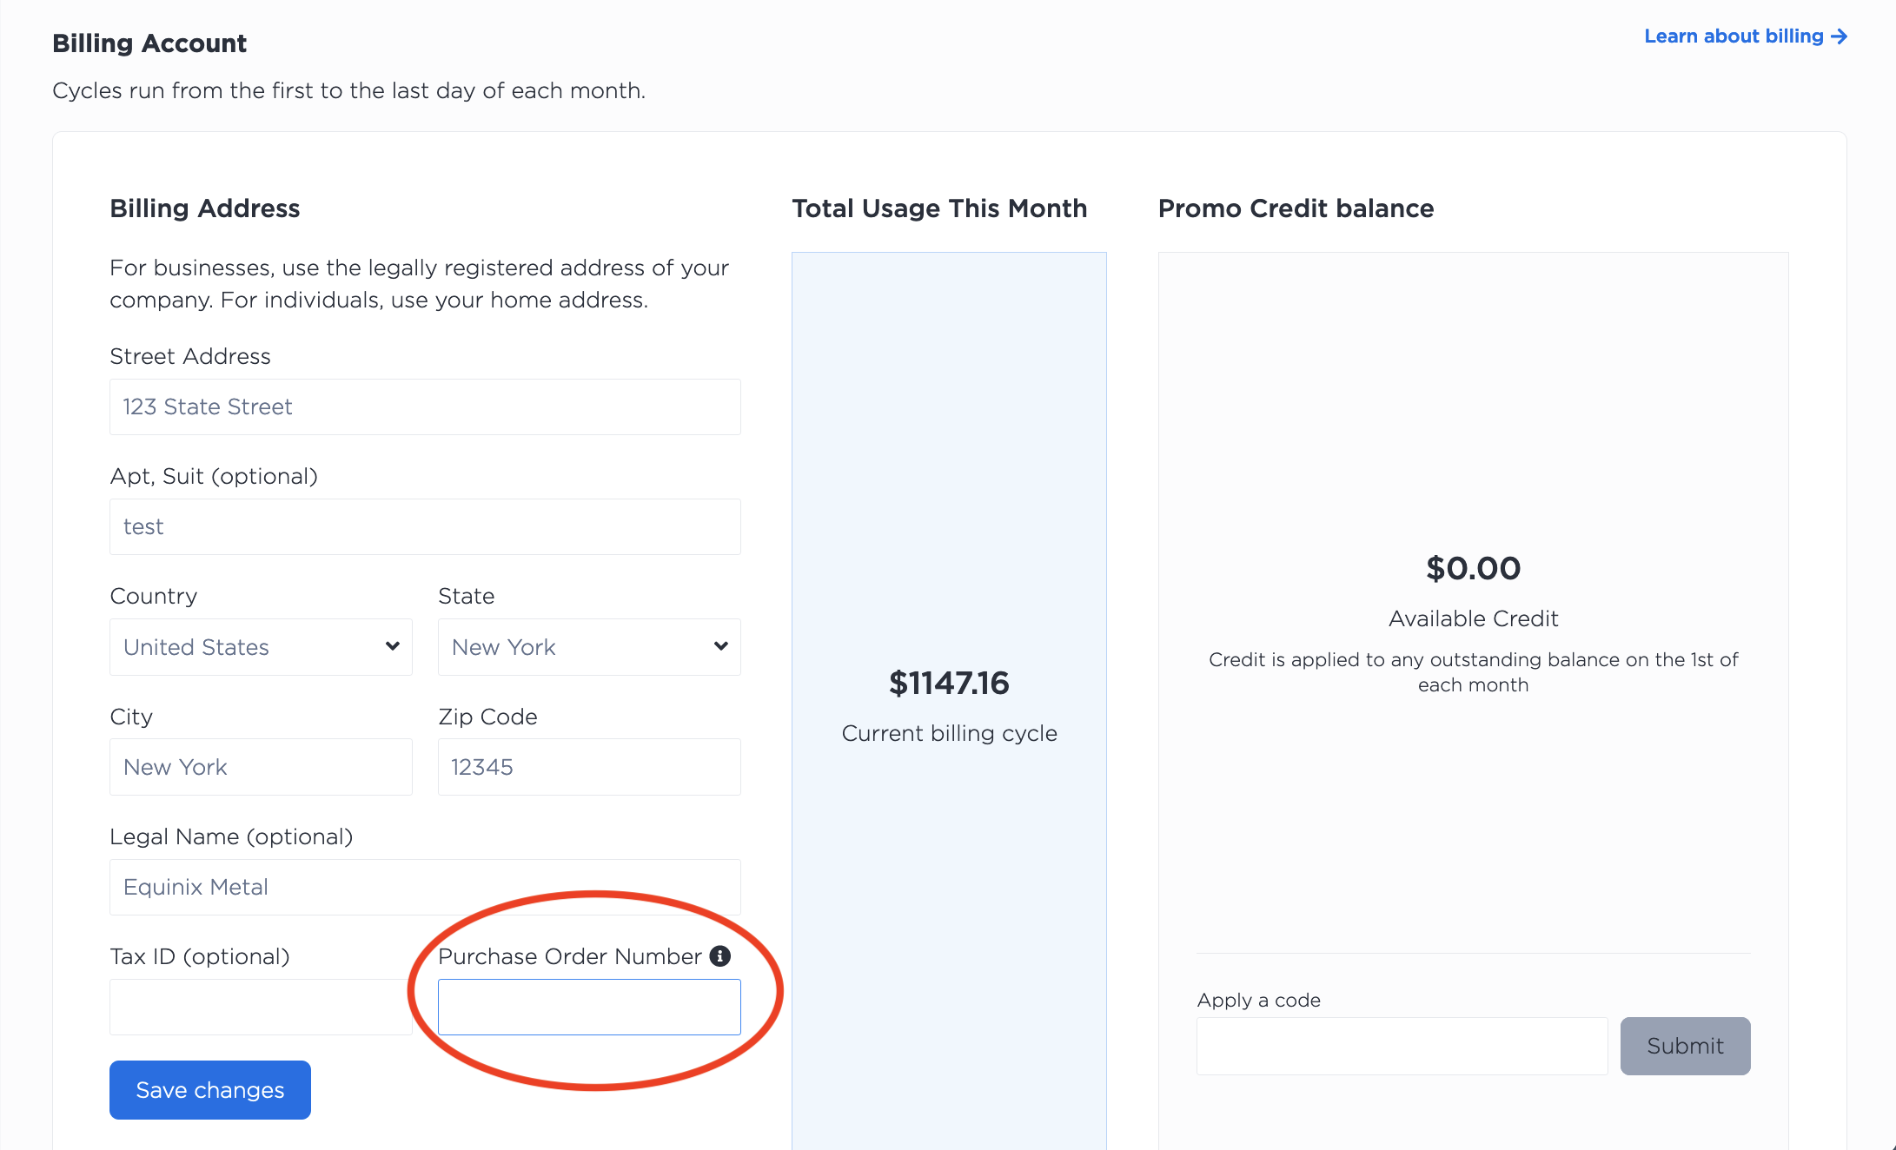Click the Apply a code text box
The height and width of the screenshot is (1150, 1896).
1402,1046
